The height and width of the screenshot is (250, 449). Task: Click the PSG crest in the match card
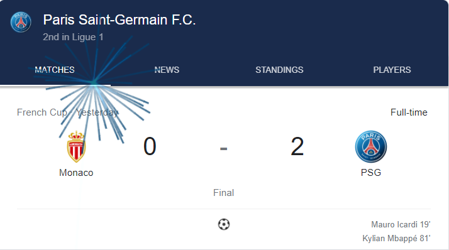pos(371,147)
